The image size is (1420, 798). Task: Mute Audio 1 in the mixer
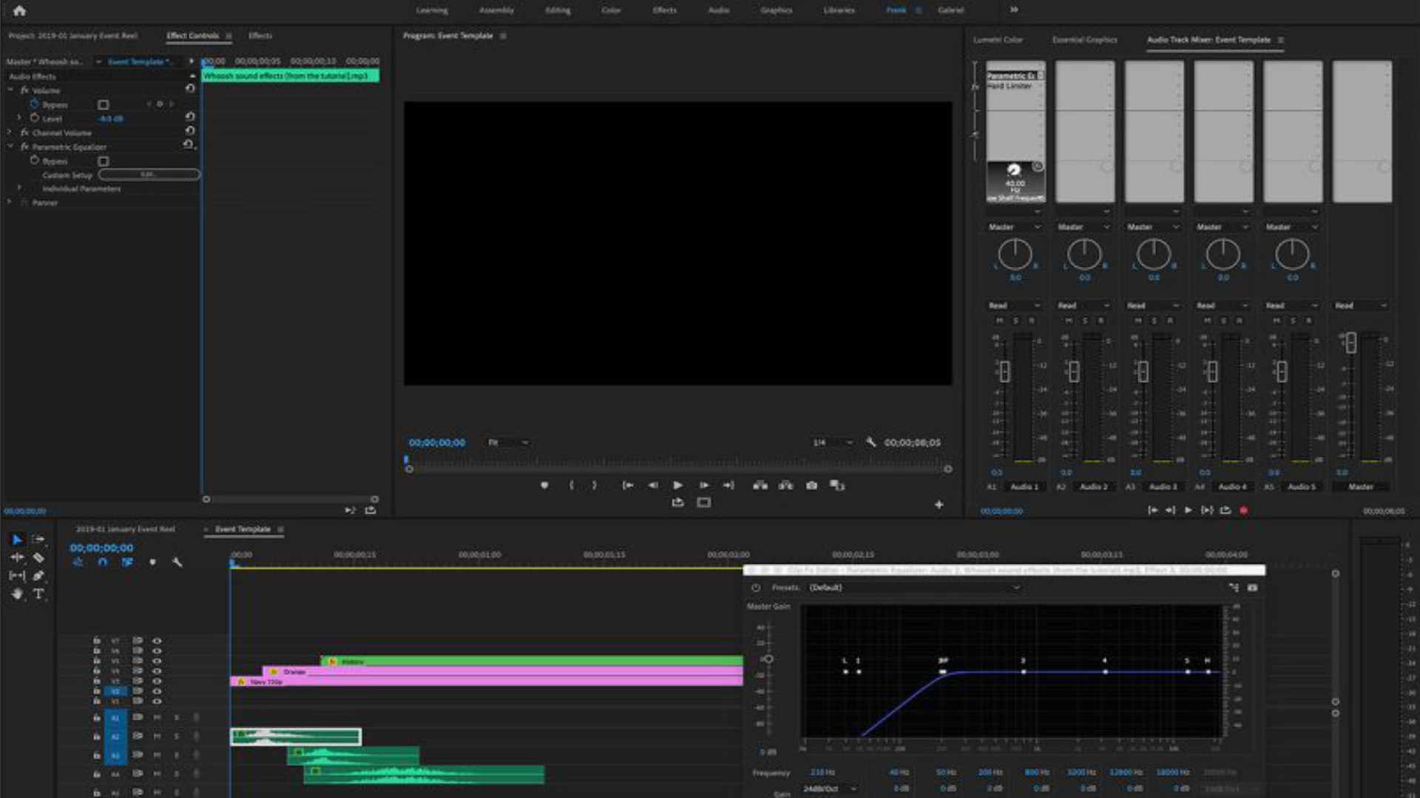pos(1000,321)
